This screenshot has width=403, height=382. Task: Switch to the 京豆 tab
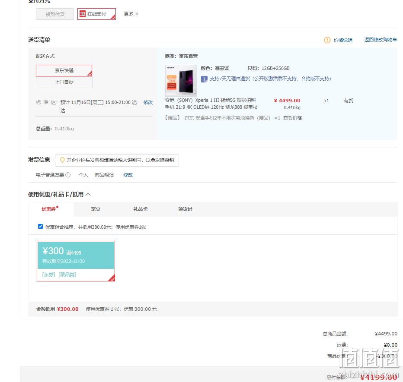click(x=96, y=209)
